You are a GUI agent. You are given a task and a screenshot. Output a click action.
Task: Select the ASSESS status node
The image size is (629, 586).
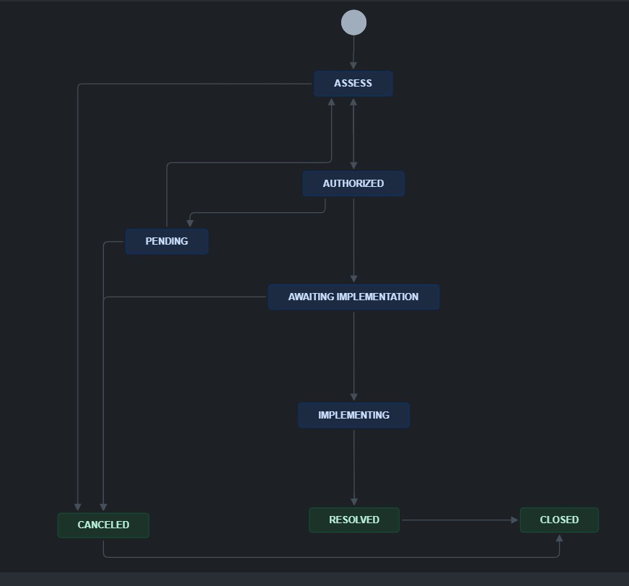[x=353, y=84]
